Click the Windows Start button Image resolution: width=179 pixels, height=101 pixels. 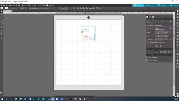2,99
